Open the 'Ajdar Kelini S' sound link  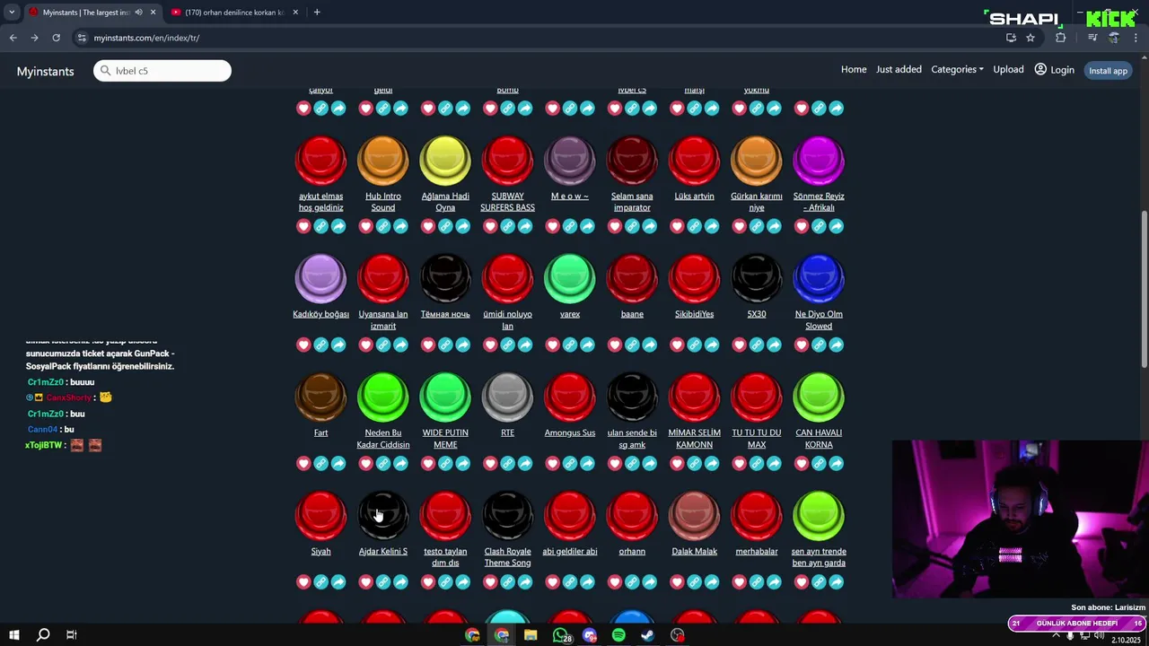click(x=383, y=551)
